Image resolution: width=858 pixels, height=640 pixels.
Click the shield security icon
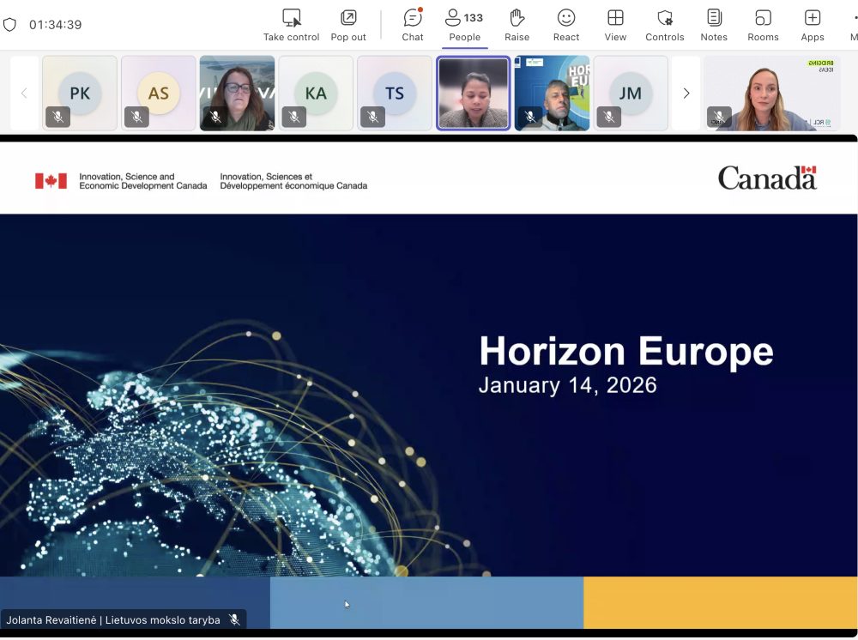pyautogui.click(x=10, y=25)
